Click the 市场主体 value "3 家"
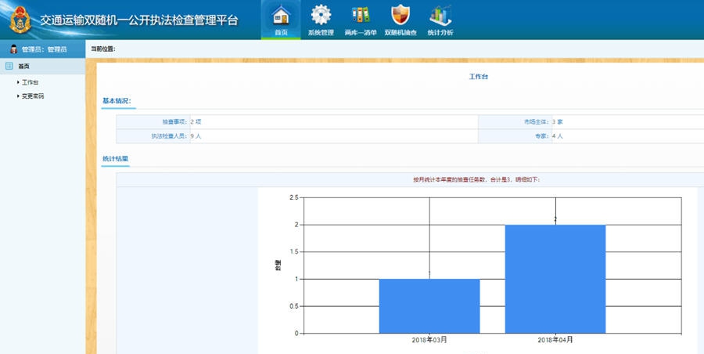The height and width of the screenshot is (354, 704). click(558, 121)
